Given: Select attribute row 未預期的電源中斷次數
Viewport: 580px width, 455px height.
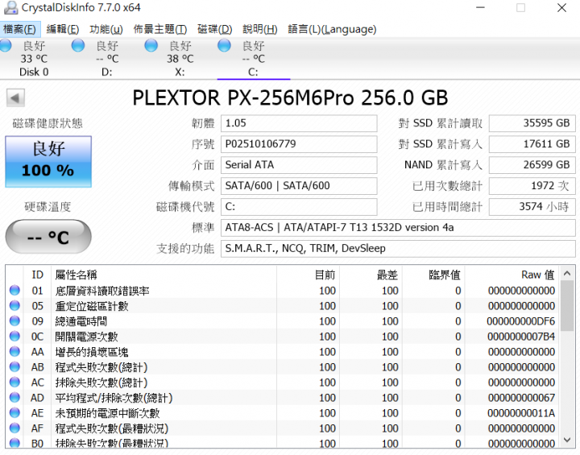Looking at the screenshot, I should 283,413.
